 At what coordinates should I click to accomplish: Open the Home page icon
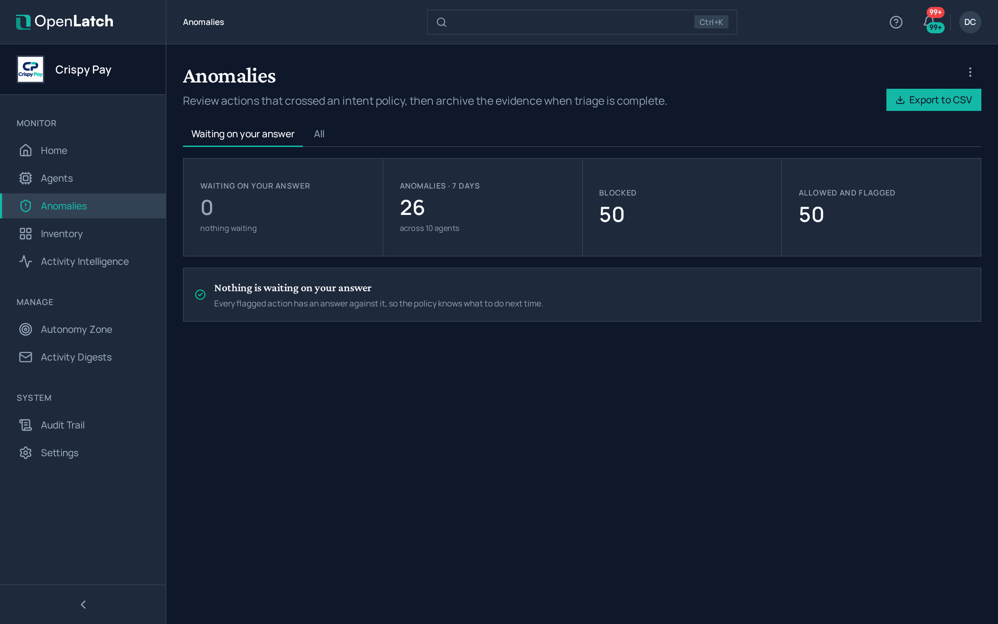26,150
